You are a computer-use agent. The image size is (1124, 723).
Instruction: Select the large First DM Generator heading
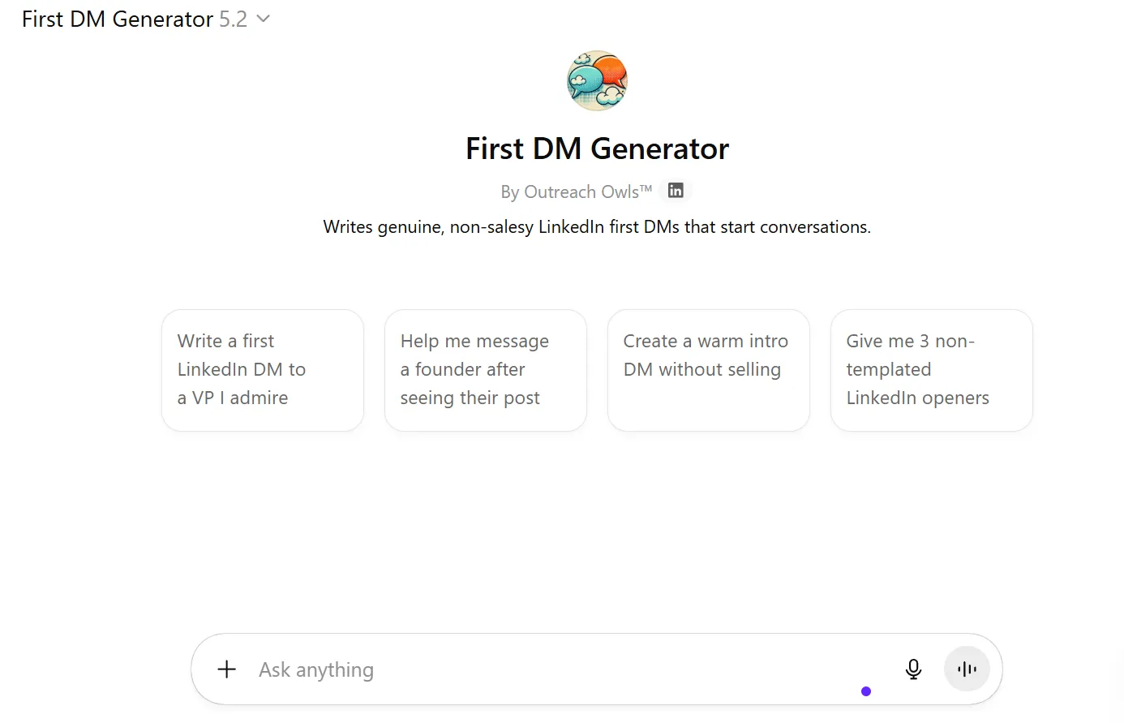click(597, 148)
